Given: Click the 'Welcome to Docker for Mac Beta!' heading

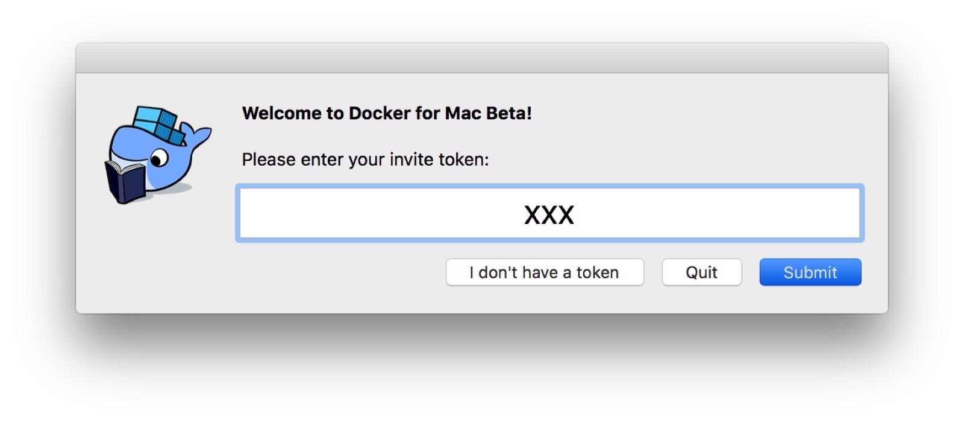Looking at the screenshot, I should (x=387, y=113).
